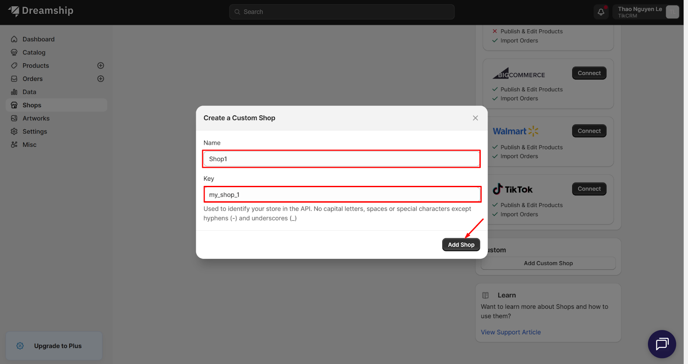Connect the BigCommerce integration
This screenshot has width=688, height=364.
tap(589, 73)
